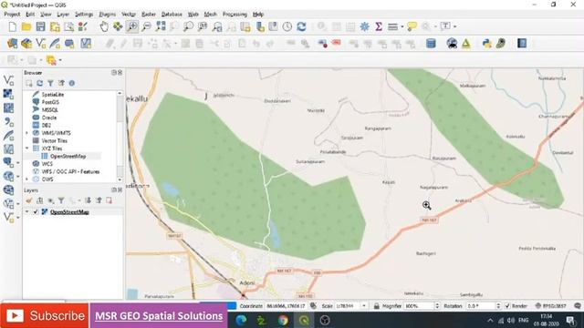Open the Vector menu
Viewport: 584px width, 328px height.
(x=129, y=15)
